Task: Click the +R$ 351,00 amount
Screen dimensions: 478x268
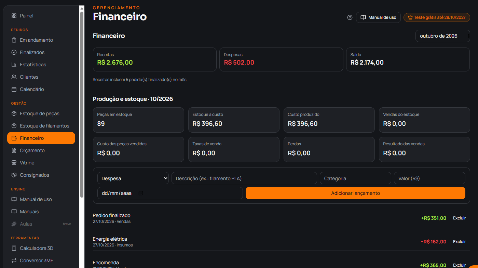Action: click(434, 218)
